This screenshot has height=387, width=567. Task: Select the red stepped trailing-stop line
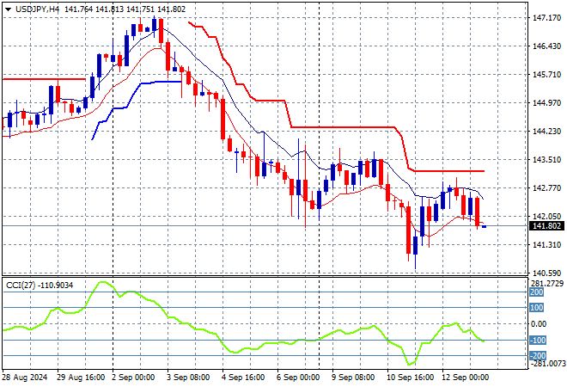coord(344,127)
